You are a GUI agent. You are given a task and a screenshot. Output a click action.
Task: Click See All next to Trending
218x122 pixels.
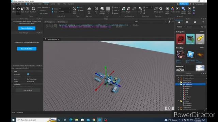202,47
